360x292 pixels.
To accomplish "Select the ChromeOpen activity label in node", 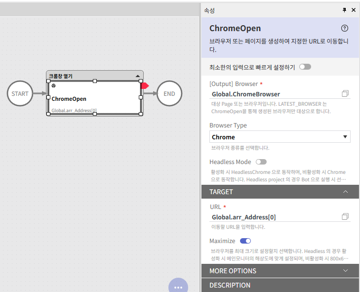I will [x=69, y=99].
